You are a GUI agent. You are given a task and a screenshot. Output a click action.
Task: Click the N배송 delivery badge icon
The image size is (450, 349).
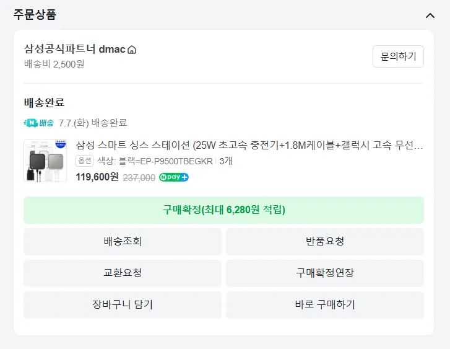[39, 123]
